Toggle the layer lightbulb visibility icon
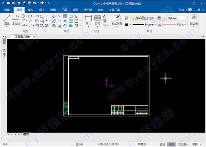This screenshot has height=147, width=206. [134, 18]
